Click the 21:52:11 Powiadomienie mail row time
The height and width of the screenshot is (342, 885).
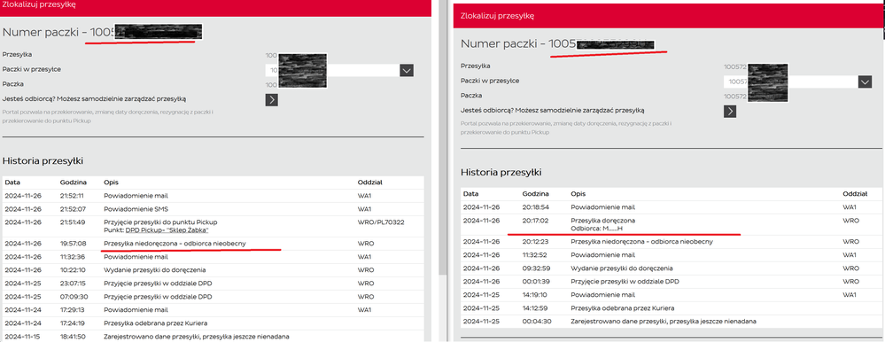[x=73, y=196]
